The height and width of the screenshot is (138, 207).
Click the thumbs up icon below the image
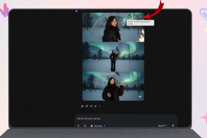click(82, 106)
